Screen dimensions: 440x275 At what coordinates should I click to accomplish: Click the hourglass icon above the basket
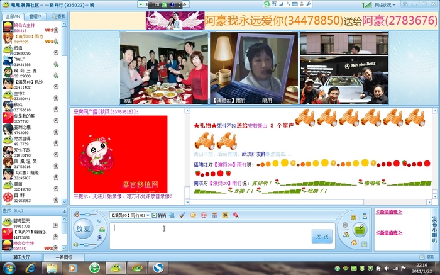(365, 216)
